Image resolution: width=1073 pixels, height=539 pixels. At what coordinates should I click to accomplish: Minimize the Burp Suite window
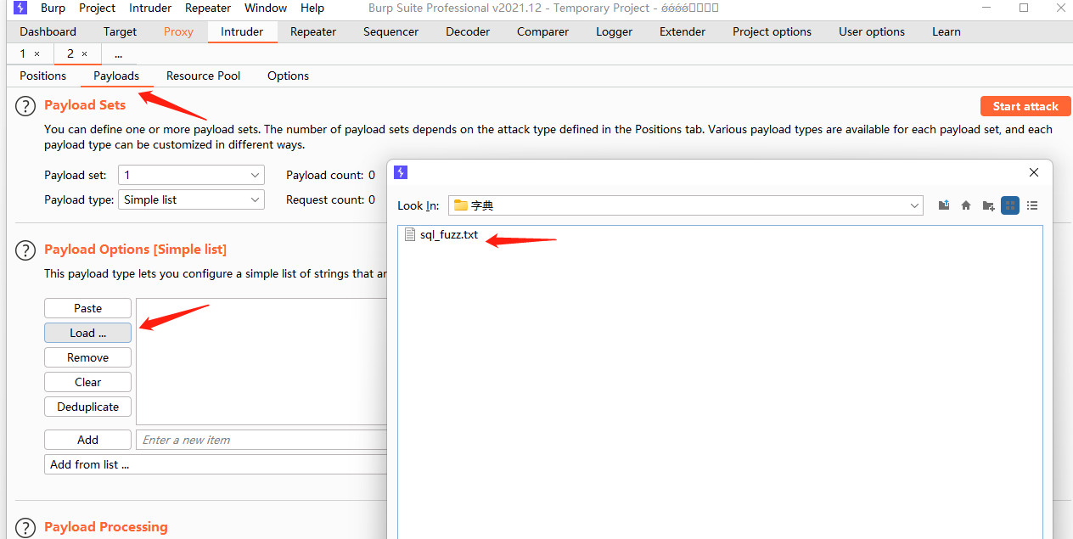(988, 8)
